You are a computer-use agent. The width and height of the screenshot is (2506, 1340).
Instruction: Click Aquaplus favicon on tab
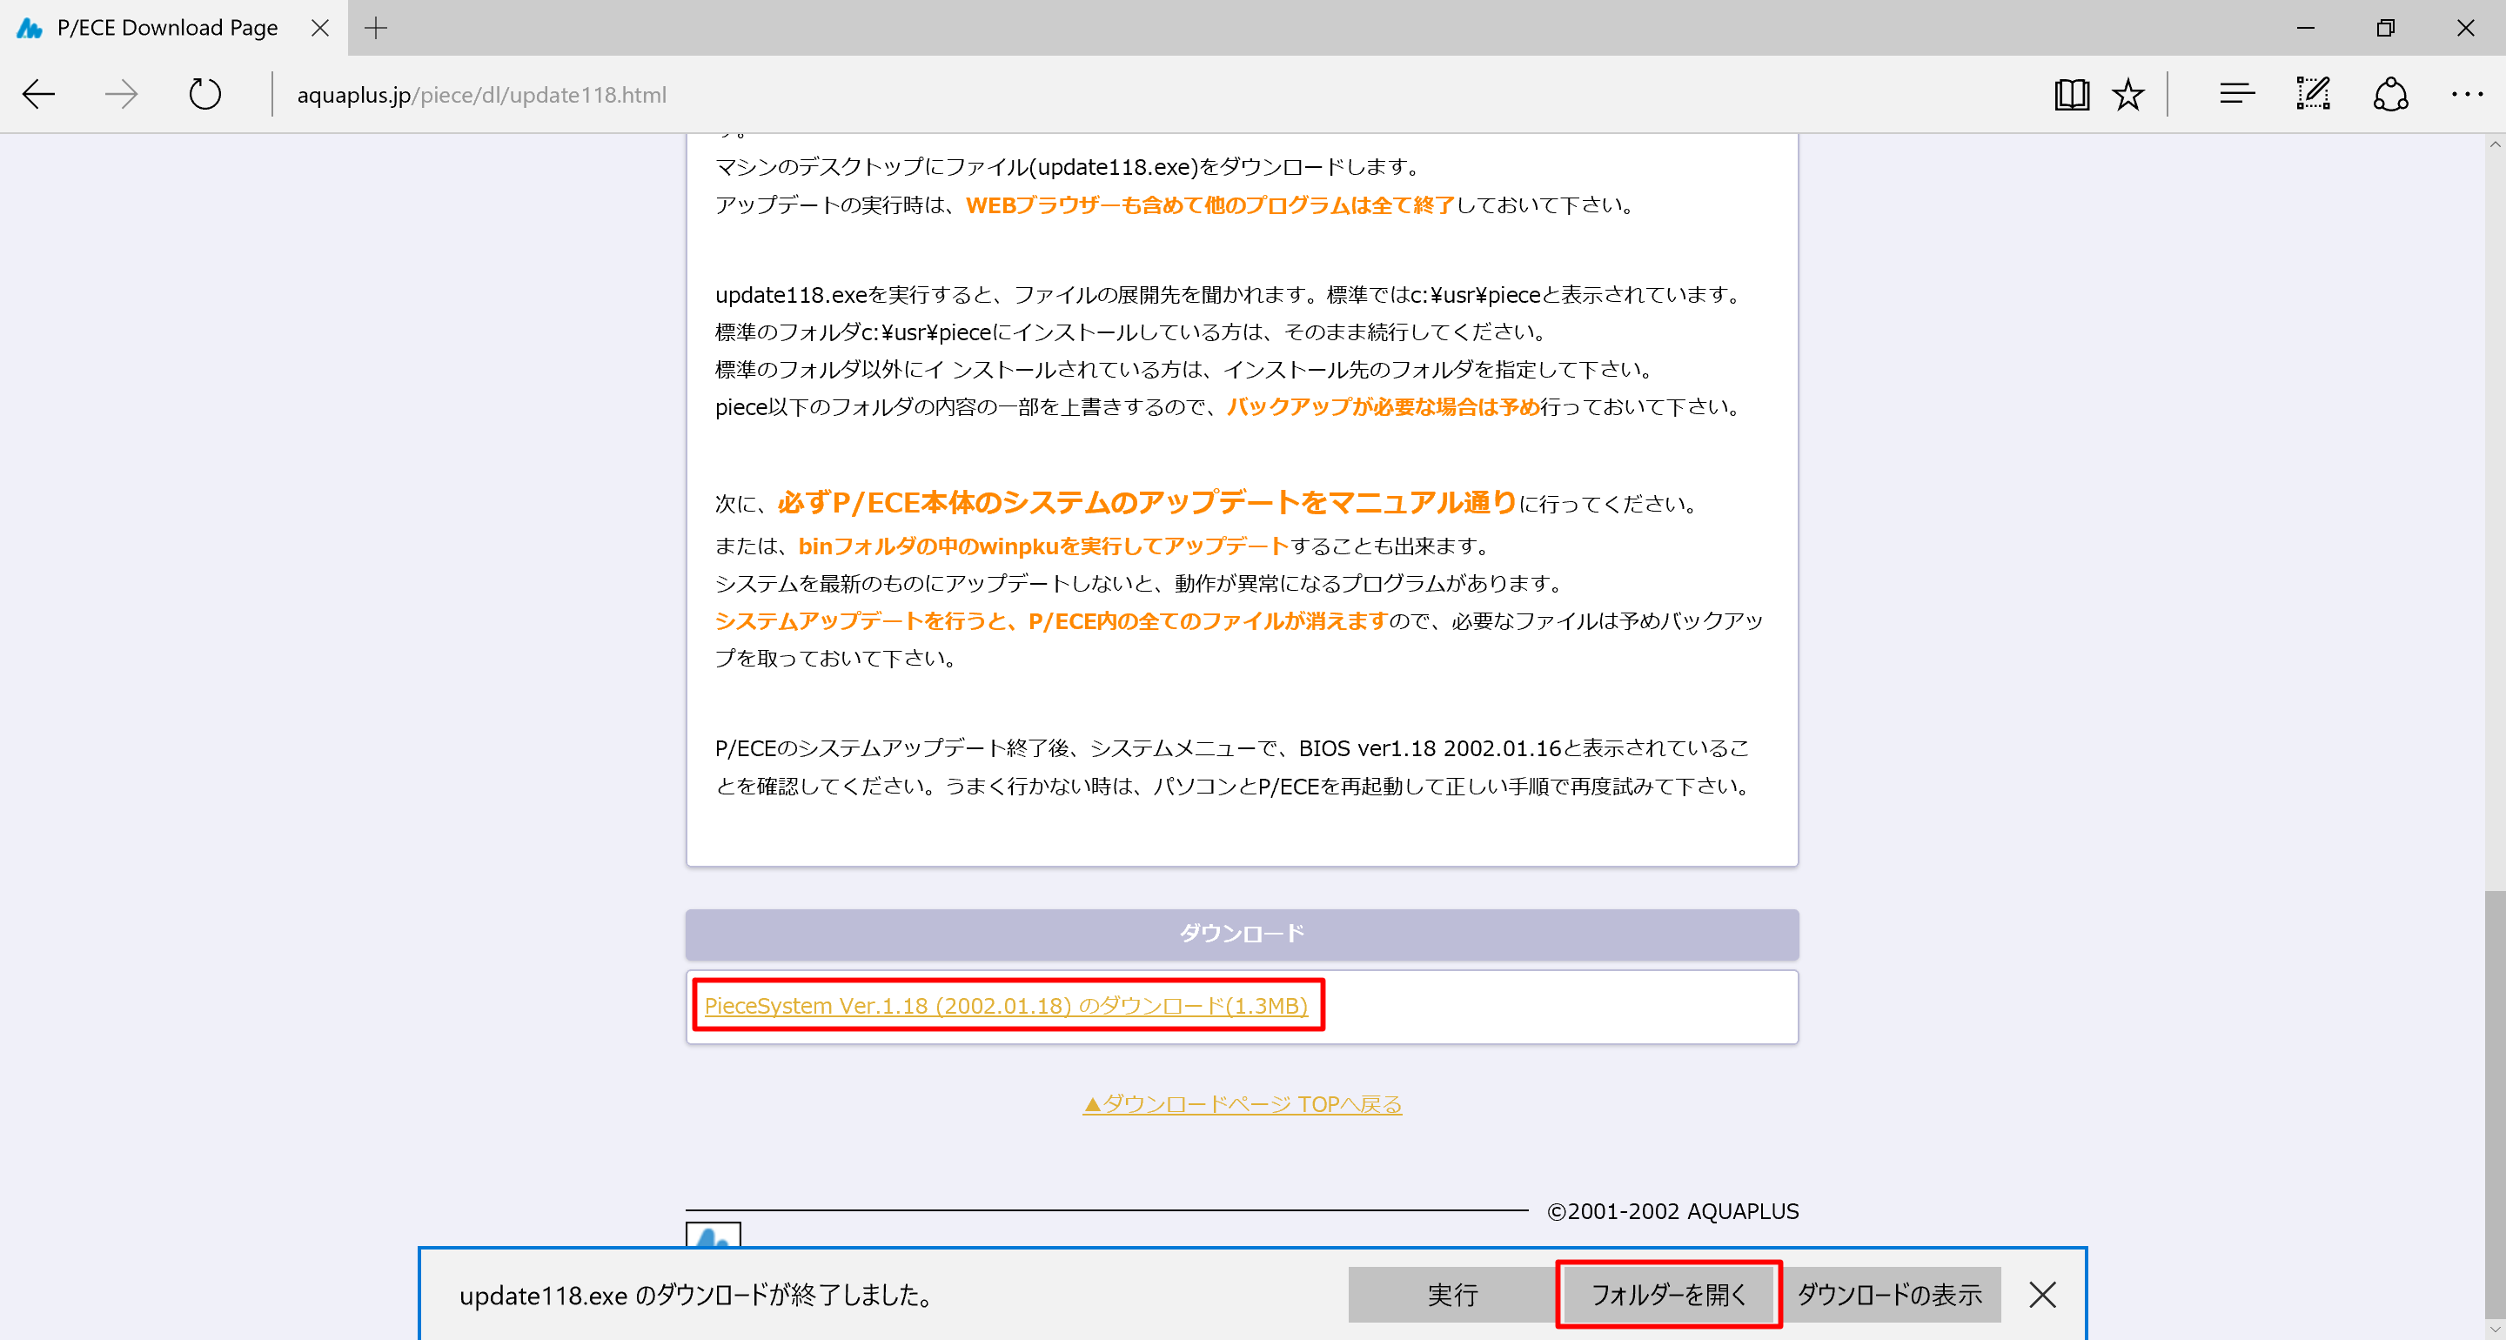point(30,28)
